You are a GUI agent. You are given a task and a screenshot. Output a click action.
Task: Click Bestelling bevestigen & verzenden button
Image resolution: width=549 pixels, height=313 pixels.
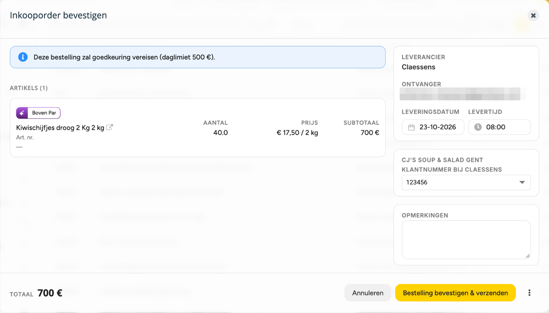click(455, 293)
